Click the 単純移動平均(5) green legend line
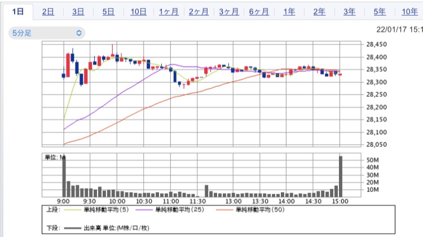The width and height of the screenshot is (423, 237). pyautogui.click(x=72, y=211)
